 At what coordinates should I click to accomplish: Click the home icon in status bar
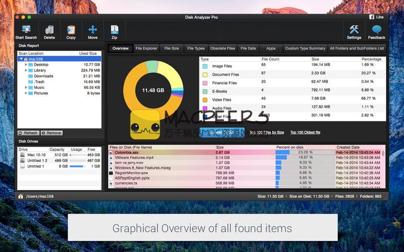(21, 196)
